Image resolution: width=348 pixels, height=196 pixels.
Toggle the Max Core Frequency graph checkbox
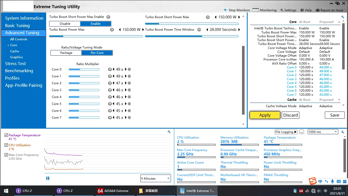tap(6, 155)
